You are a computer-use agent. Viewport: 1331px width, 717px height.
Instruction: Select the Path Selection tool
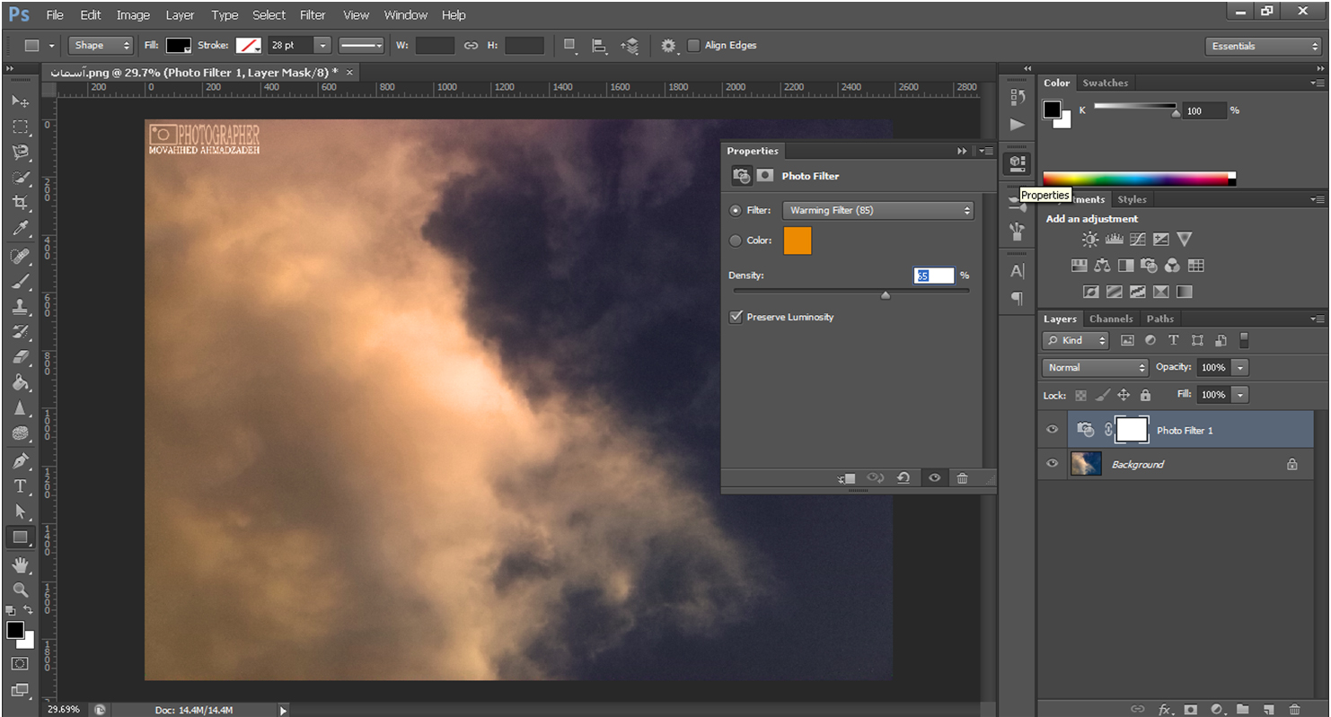pos(20,512)
